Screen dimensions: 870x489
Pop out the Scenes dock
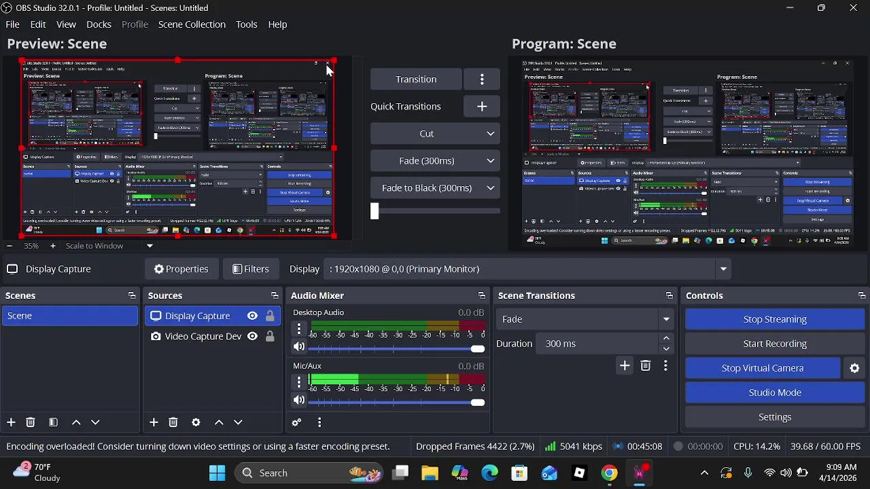[132, 295]
